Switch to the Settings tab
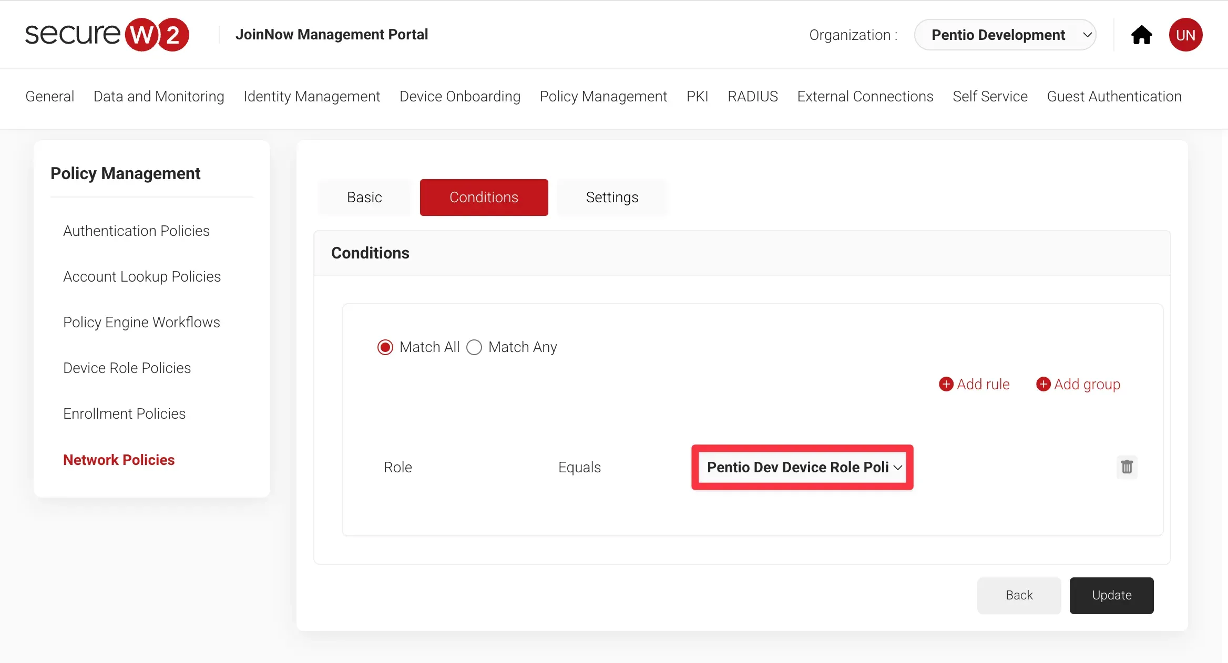Viewport: 1228px width, 663px height. (612, 198)
